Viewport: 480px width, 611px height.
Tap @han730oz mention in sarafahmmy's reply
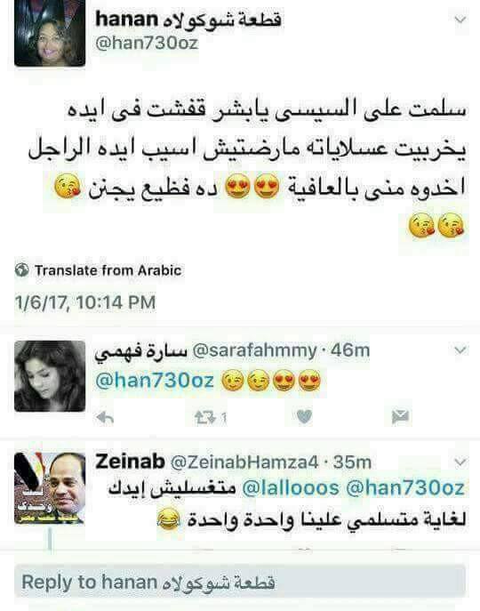click(155, 381)
